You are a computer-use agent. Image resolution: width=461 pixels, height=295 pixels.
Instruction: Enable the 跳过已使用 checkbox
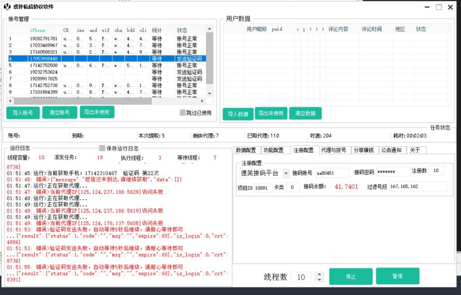point(183,113)
